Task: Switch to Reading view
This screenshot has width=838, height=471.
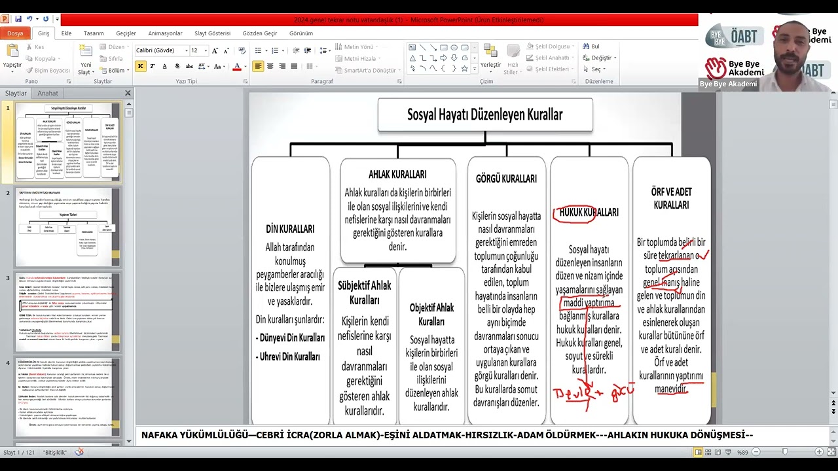Action: [x=718, y=452]
